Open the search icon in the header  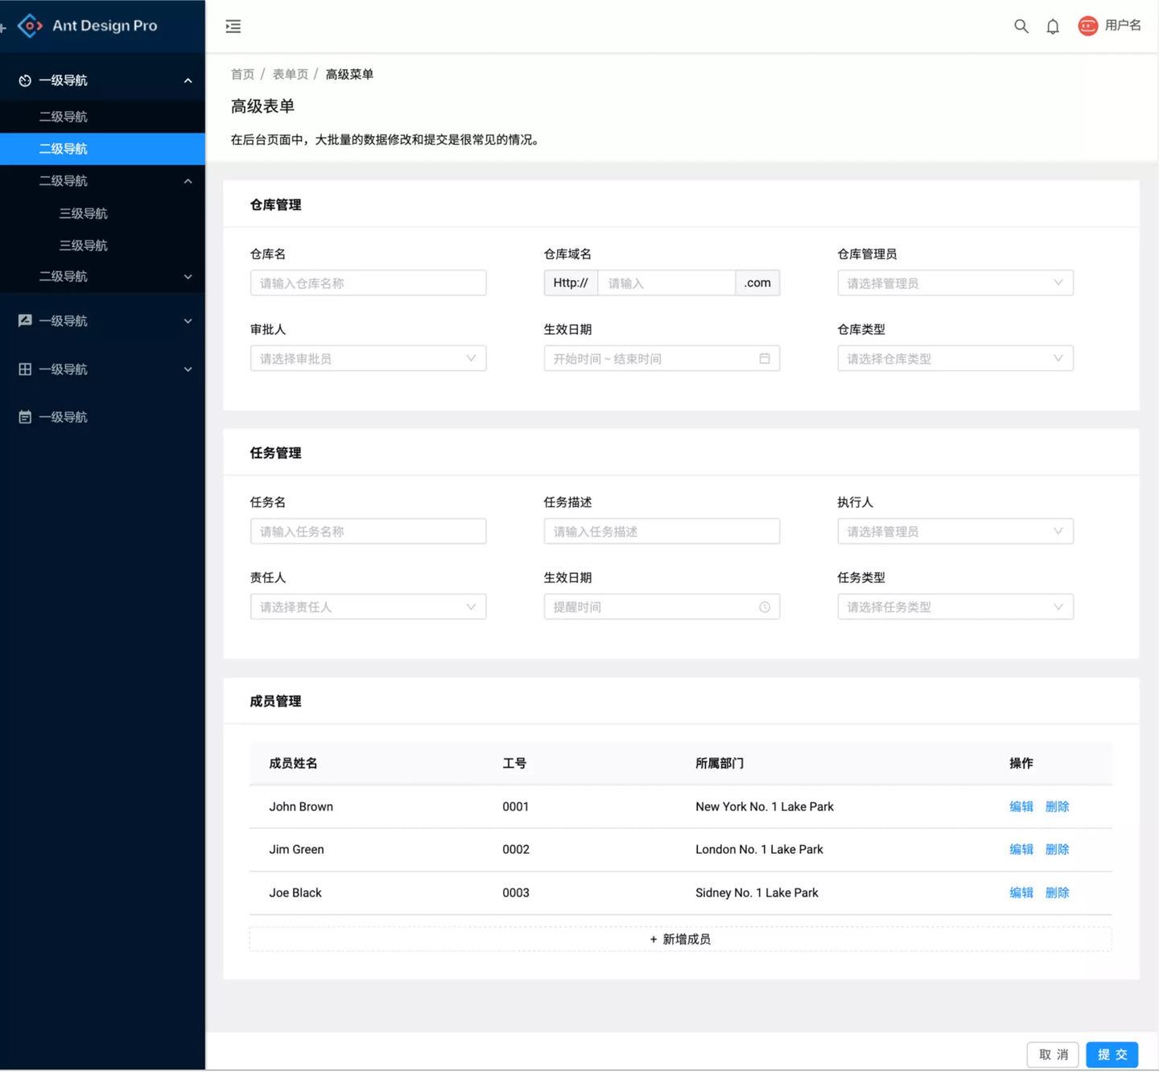1021,26
